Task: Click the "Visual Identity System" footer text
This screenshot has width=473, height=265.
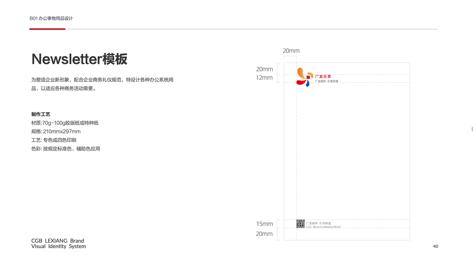Action: tap(59, 246)
